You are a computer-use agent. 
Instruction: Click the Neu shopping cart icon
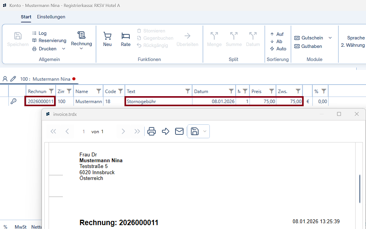[107, 36]
